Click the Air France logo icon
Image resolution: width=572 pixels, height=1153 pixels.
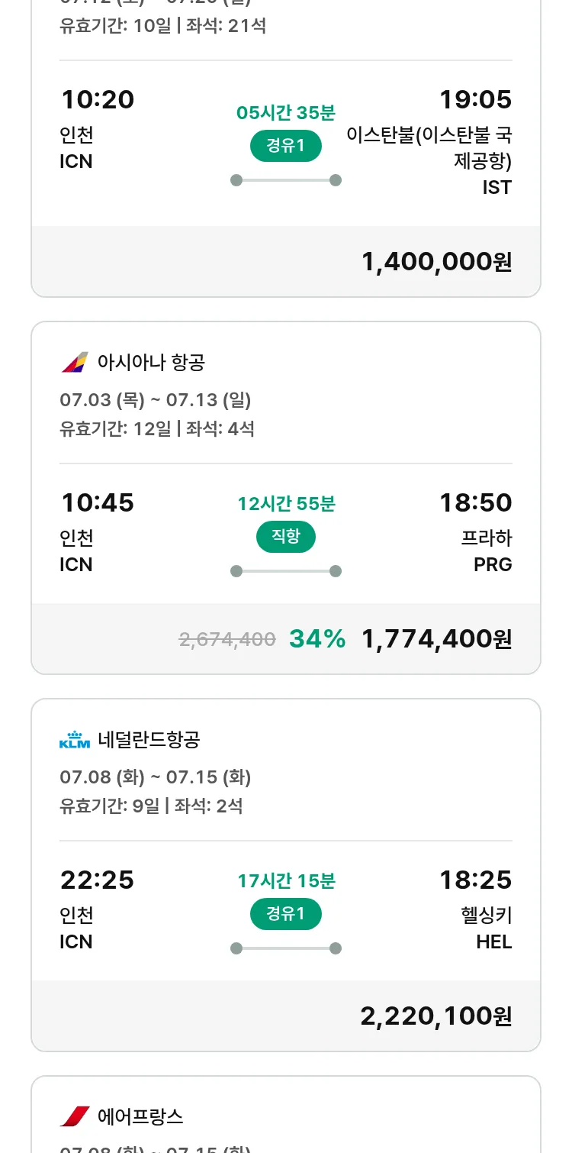[75, 1116]
